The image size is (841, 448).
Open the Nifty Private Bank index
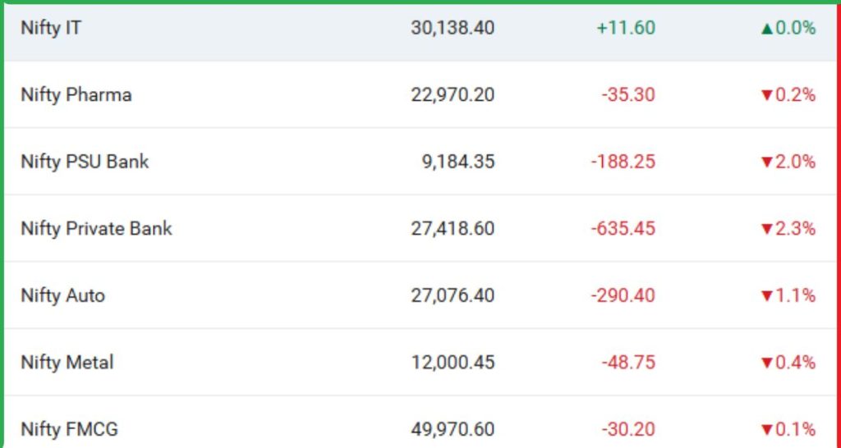(x=96, y=229)
